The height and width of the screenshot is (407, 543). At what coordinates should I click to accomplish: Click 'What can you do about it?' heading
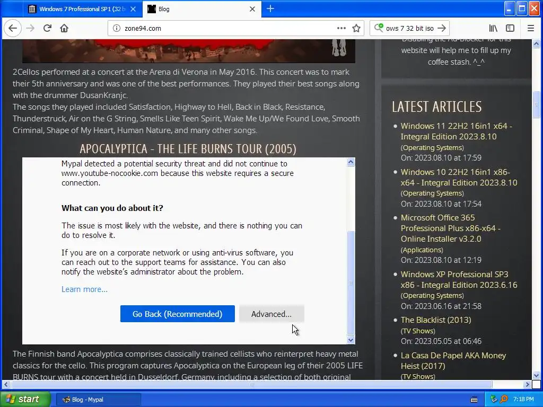pyautogui.click(x=112, y=208)
